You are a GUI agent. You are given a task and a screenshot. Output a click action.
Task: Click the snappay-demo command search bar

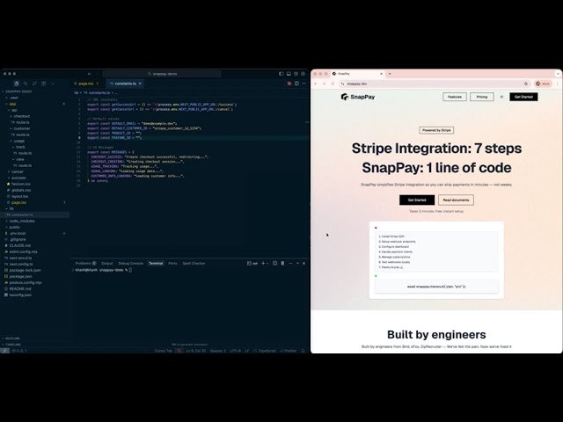162,74
